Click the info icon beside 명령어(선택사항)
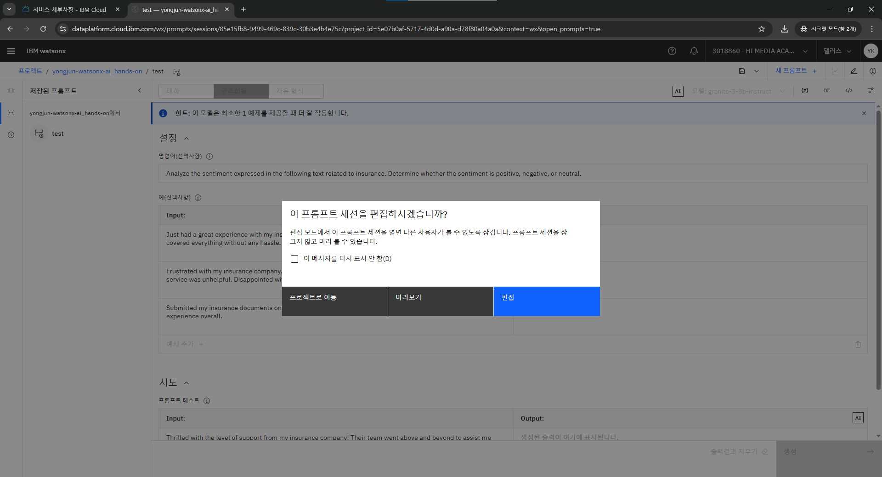This screenshot has height=477, width=882. tap(209, 156)
